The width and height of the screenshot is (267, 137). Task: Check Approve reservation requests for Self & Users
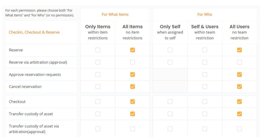point(205,74)
